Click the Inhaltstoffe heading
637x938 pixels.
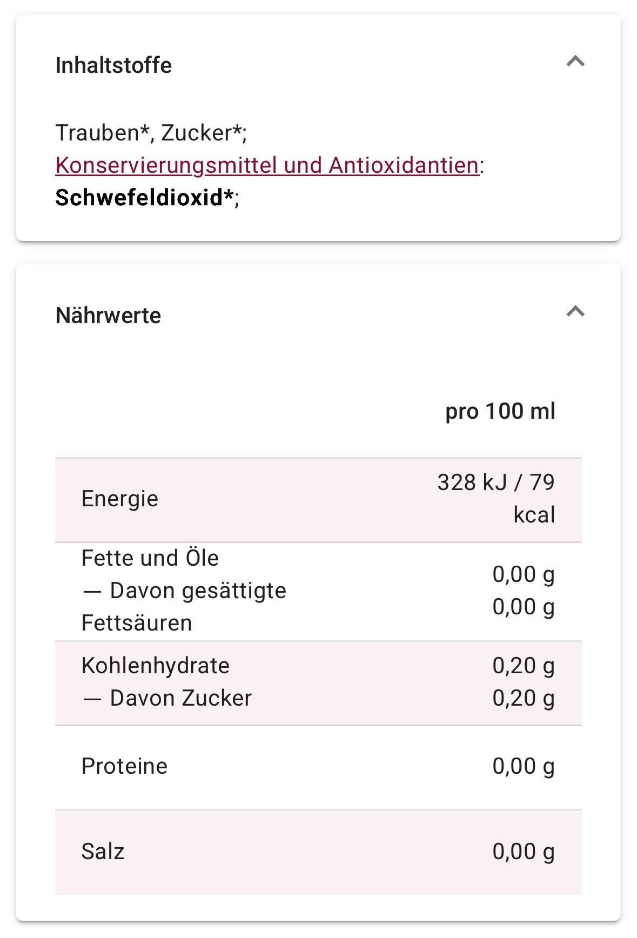coord(113,65)
